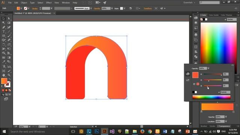This screenshot has height=135, width=240.
Task: Click the Align panel icon in dock
Action: (196, 52)
